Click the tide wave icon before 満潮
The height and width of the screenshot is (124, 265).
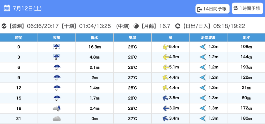tap(4, 26)
